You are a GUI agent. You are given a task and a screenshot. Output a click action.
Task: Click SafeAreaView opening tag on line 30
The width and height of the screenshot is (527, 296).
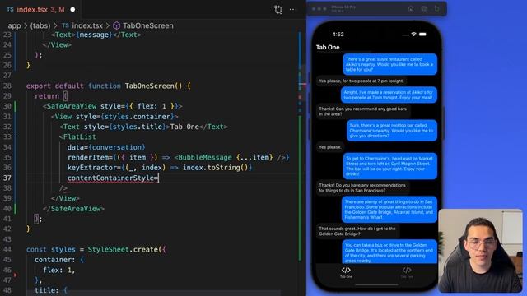(x=72, y=106)
